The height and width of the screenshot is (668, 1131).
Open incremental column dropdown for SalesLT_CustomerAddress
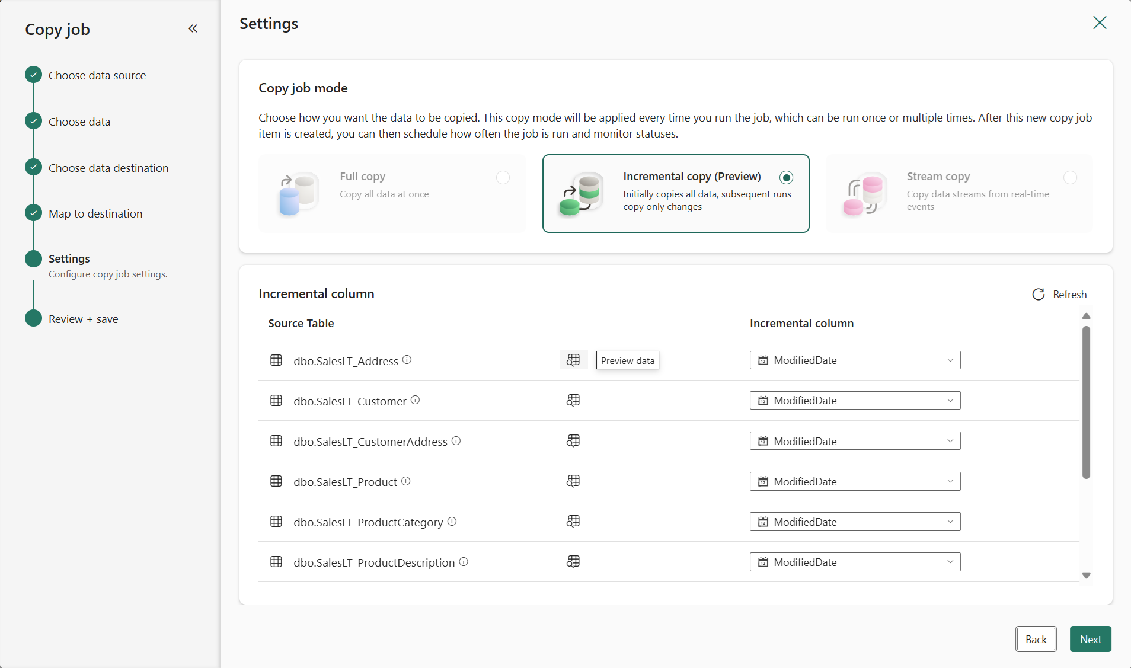[855, 441]
